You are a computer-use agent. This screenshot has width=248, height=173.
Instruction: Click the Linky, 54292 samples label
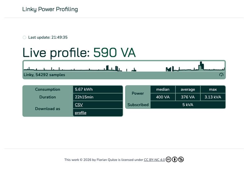tap(44, 75)
